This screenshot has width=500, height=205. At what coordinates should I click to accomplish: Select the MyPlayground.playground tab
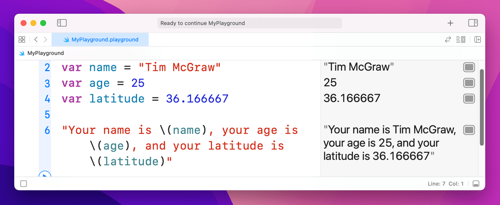(100, 40)
